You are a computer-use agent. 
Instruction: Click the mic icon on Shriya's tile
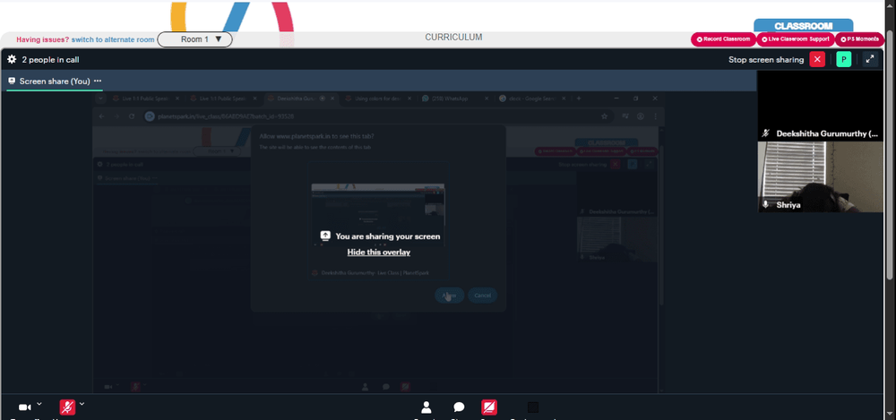click(x=766, y=204)
